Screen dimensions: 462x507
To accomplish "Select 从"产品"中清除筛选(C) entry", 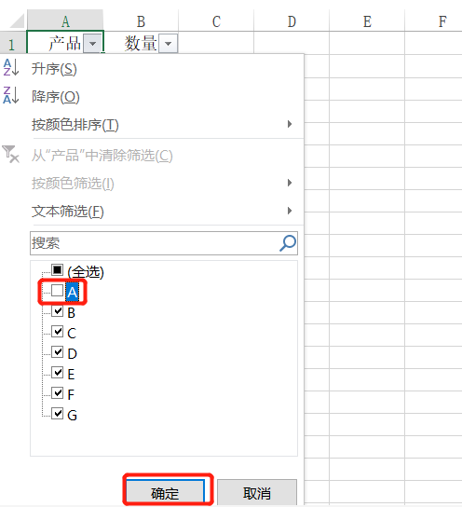I will click(x=102, y=156).
